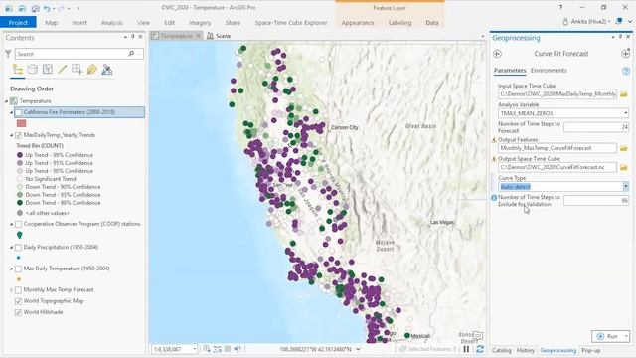Open the Project tab
The image size is (636, 358).
pyautogui.click(x=18, y=23)
